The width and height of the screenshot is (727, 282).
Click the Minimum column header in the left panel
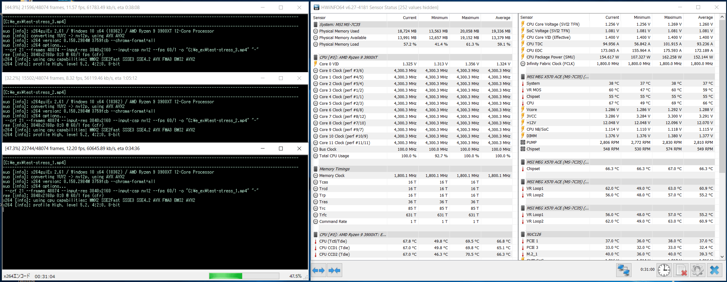pyautogui.click(x=434, y=18)
